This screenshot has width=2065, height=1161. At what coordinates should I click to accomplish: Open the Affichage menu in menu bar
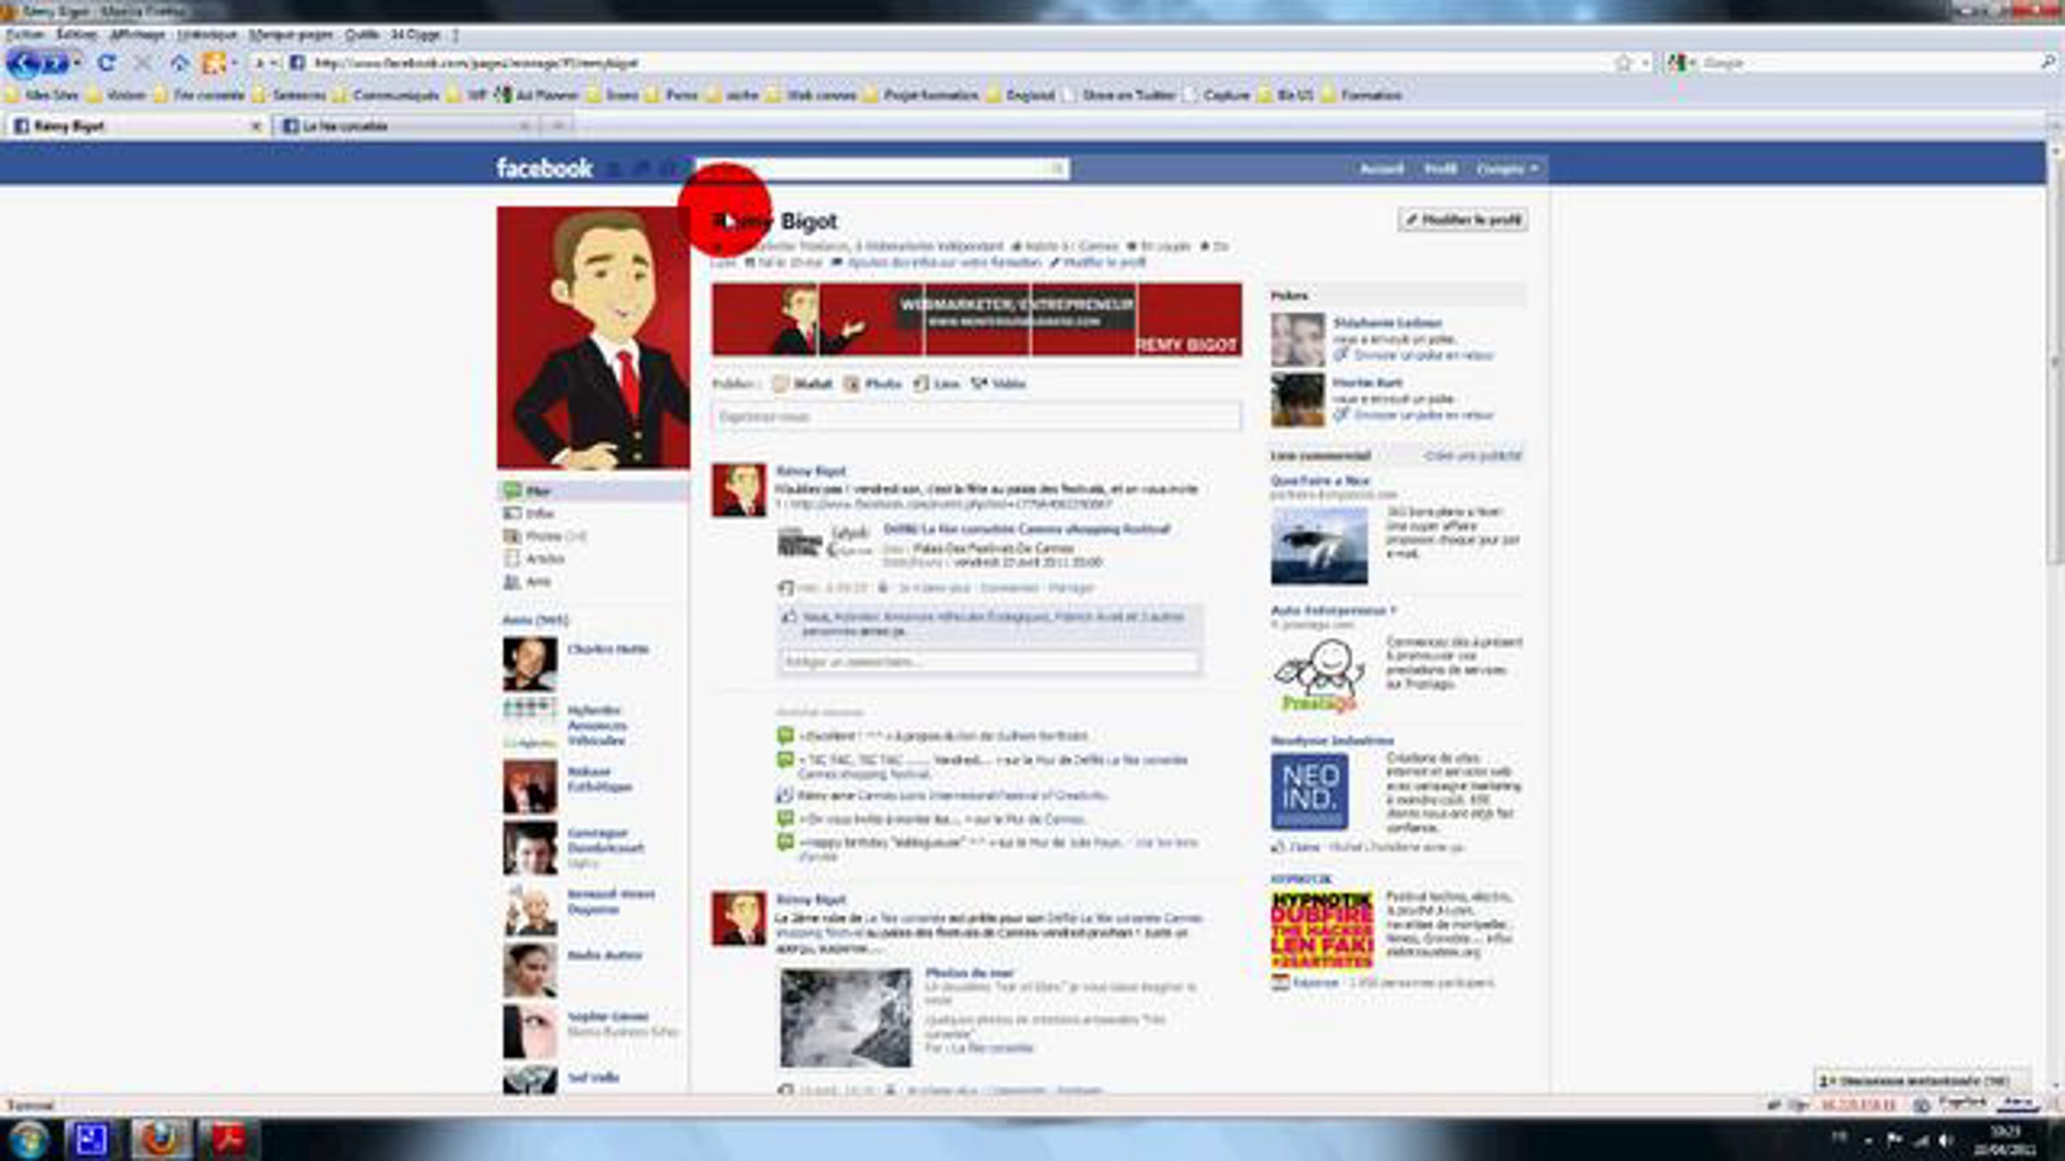click(x=137, y=34)
